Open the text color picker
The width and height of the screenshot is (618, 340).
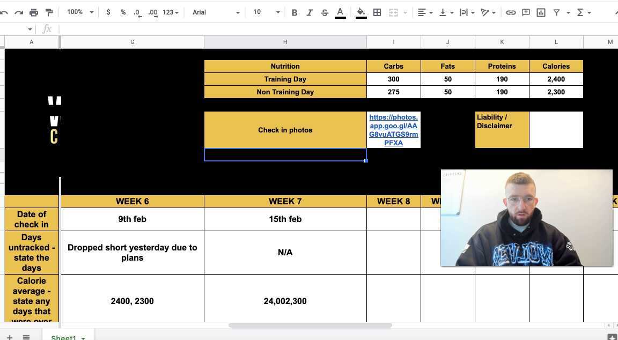[340, 12]
